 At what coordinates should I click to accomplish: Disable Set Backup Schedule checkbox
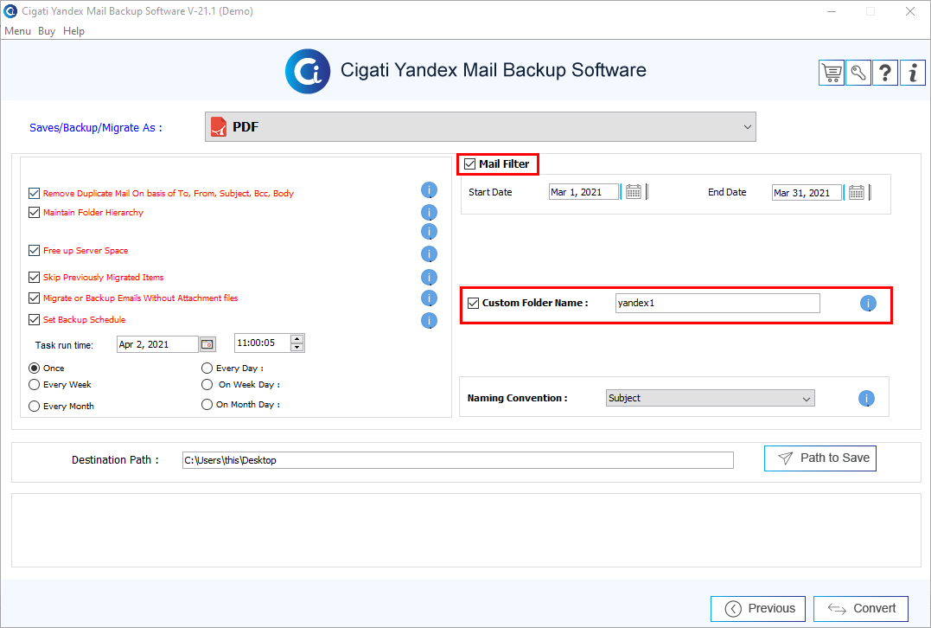(x=34, y=319)
